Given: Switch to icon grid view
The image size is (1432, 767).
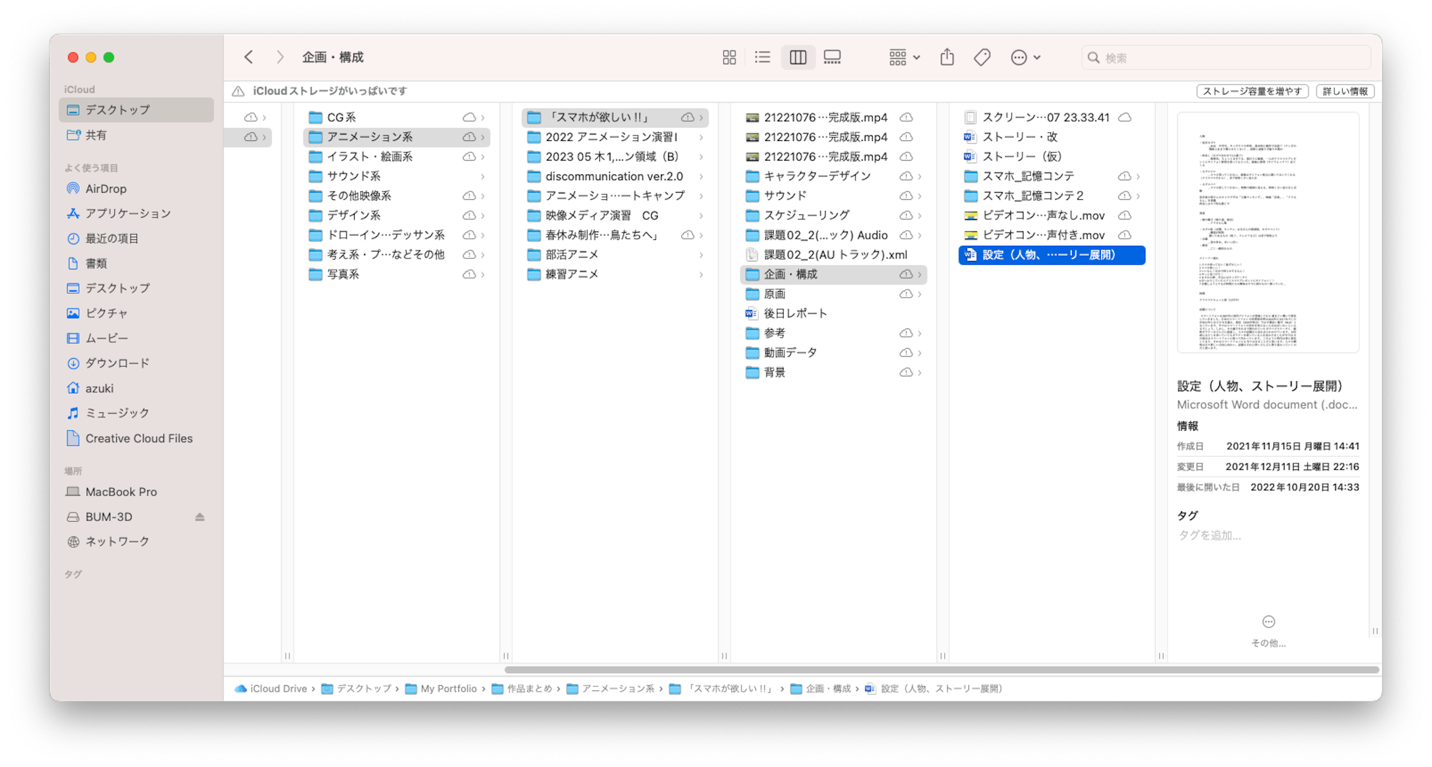Looking at the screenshot, I should point(728,57).
